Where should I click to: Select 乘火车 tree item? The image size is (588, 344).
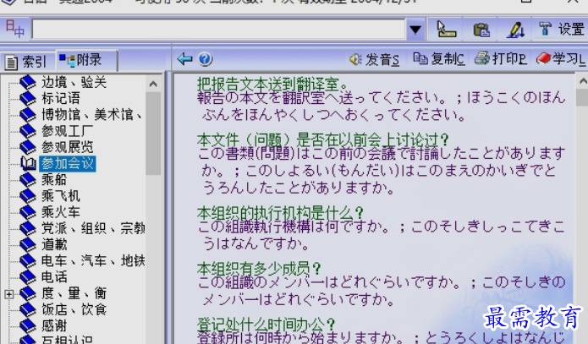(x=61, y=212)
